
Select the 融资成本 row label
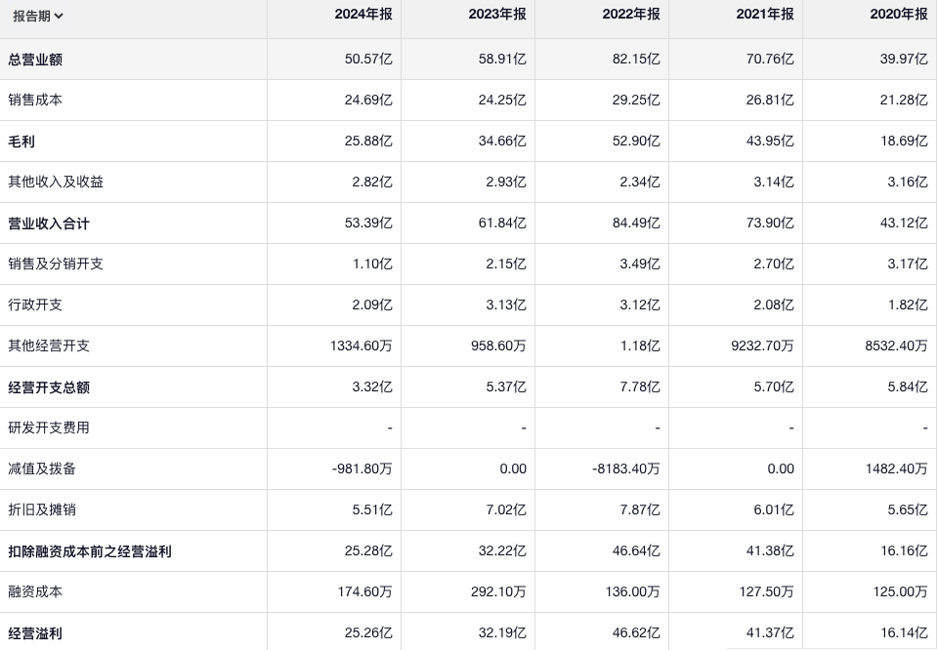(x=35, y=592)
